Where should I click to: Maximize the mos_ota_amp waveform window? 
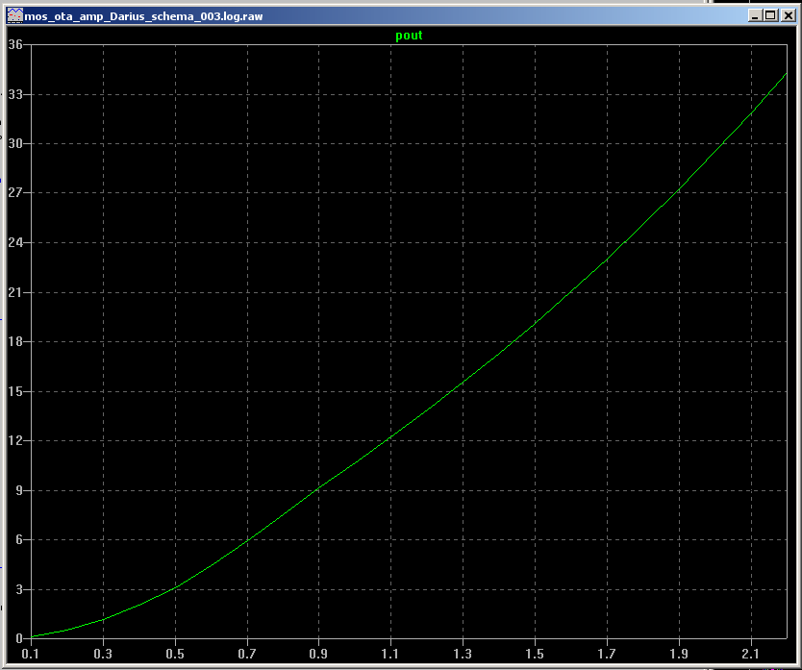click(770, 15)
